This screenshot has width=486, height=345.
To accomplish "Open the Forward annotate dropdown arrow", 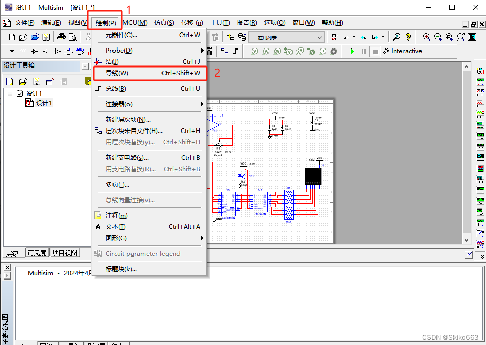I will [383, 37].
